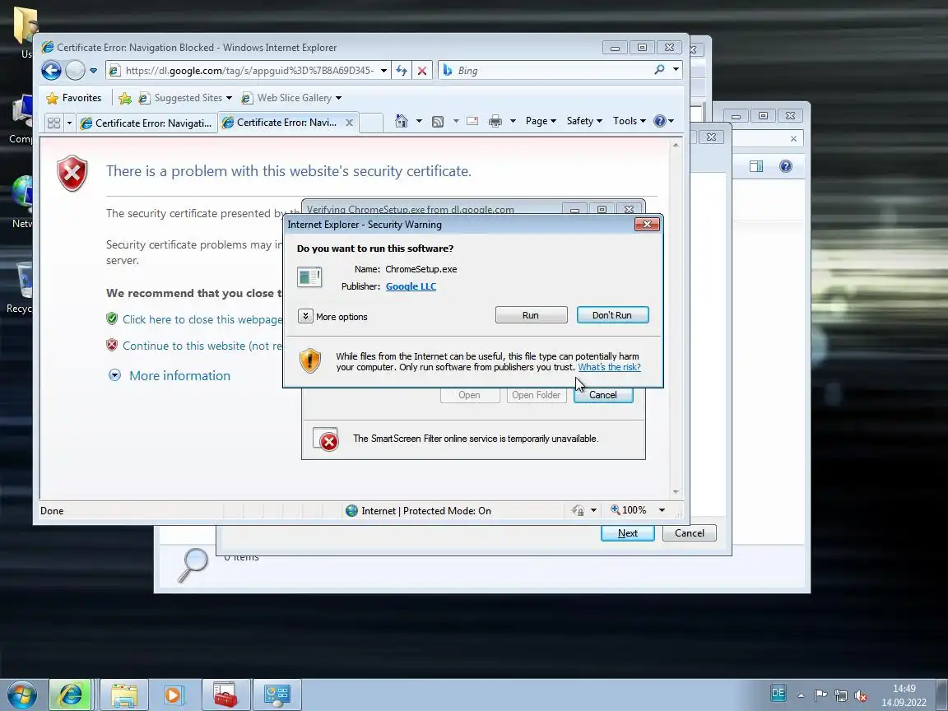Click the Read Mail icon

(473, 121)
